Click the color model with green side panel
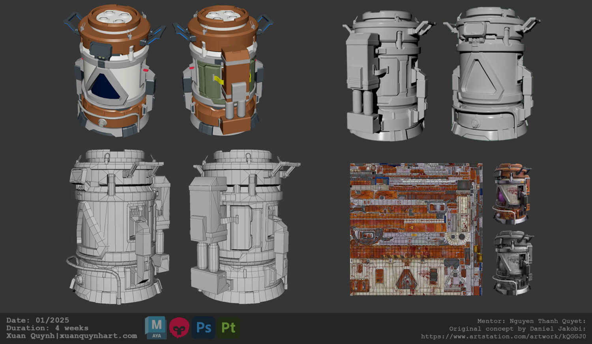Viewport: 592px width, 344px height. click(223, 71)
